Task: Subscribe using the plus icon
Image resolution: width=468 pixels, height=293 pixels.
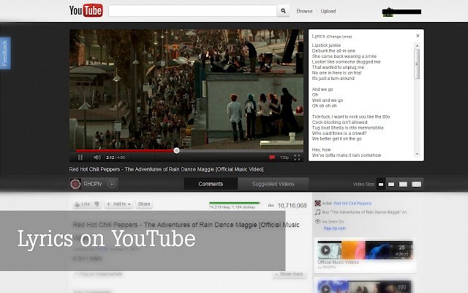Action: pos(112,184)
